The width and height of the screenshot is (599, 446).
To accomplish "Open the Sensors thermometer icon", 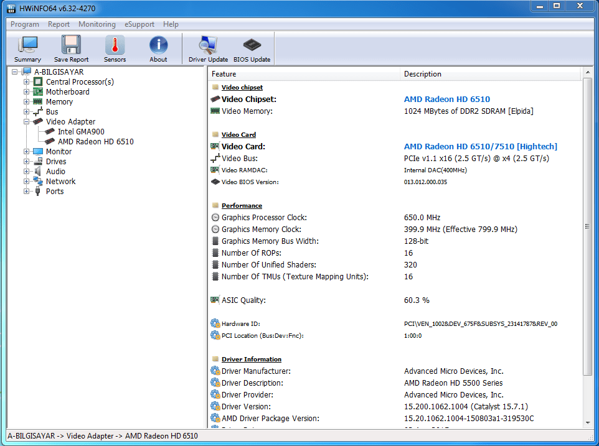I will (115, 45).
